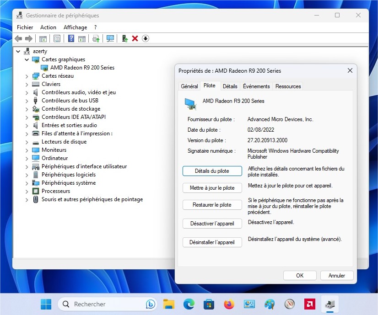Click the Back arrow in the toolbar
378x315 pixels.
[18, 38]
